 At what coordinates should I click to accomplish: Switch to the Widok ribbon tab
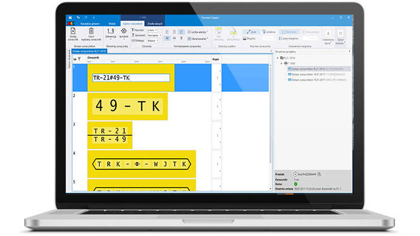pyautogui.click(x=112, y=24)
